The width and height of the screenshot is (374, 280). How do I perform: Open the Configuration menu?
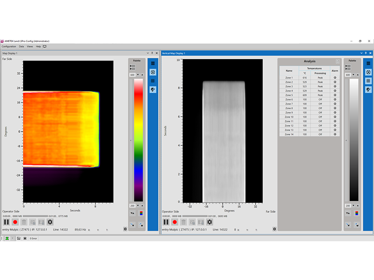pos(8,46)
